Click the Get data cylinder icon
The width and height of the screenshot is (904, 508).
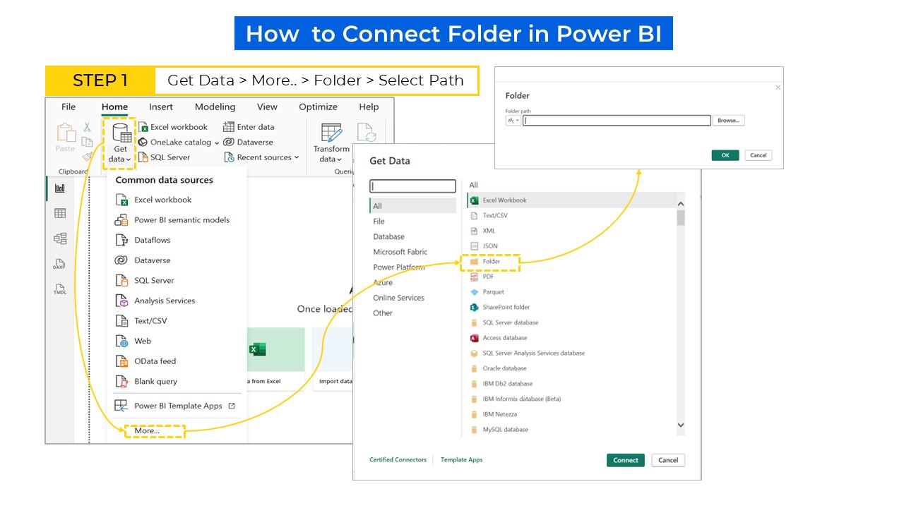[x=121, y=133]
